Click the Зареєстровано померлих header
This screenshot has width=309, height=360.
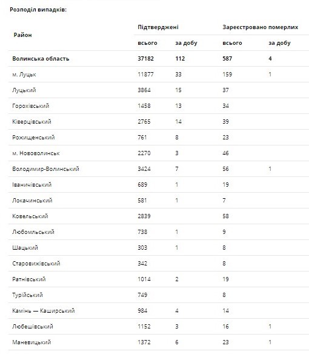point(261,27)
